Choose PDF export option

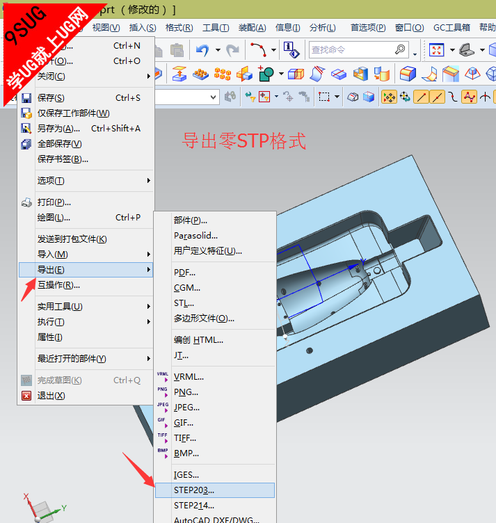pyautogui.click(x=215, y=273)
